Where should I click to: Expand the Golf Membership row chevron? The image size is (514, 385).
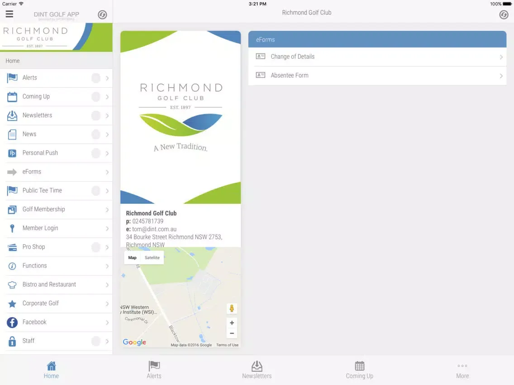tap(107, 210)
